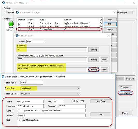
Task: Click Delete in Automation Manager
Action: tap(110, 30)
